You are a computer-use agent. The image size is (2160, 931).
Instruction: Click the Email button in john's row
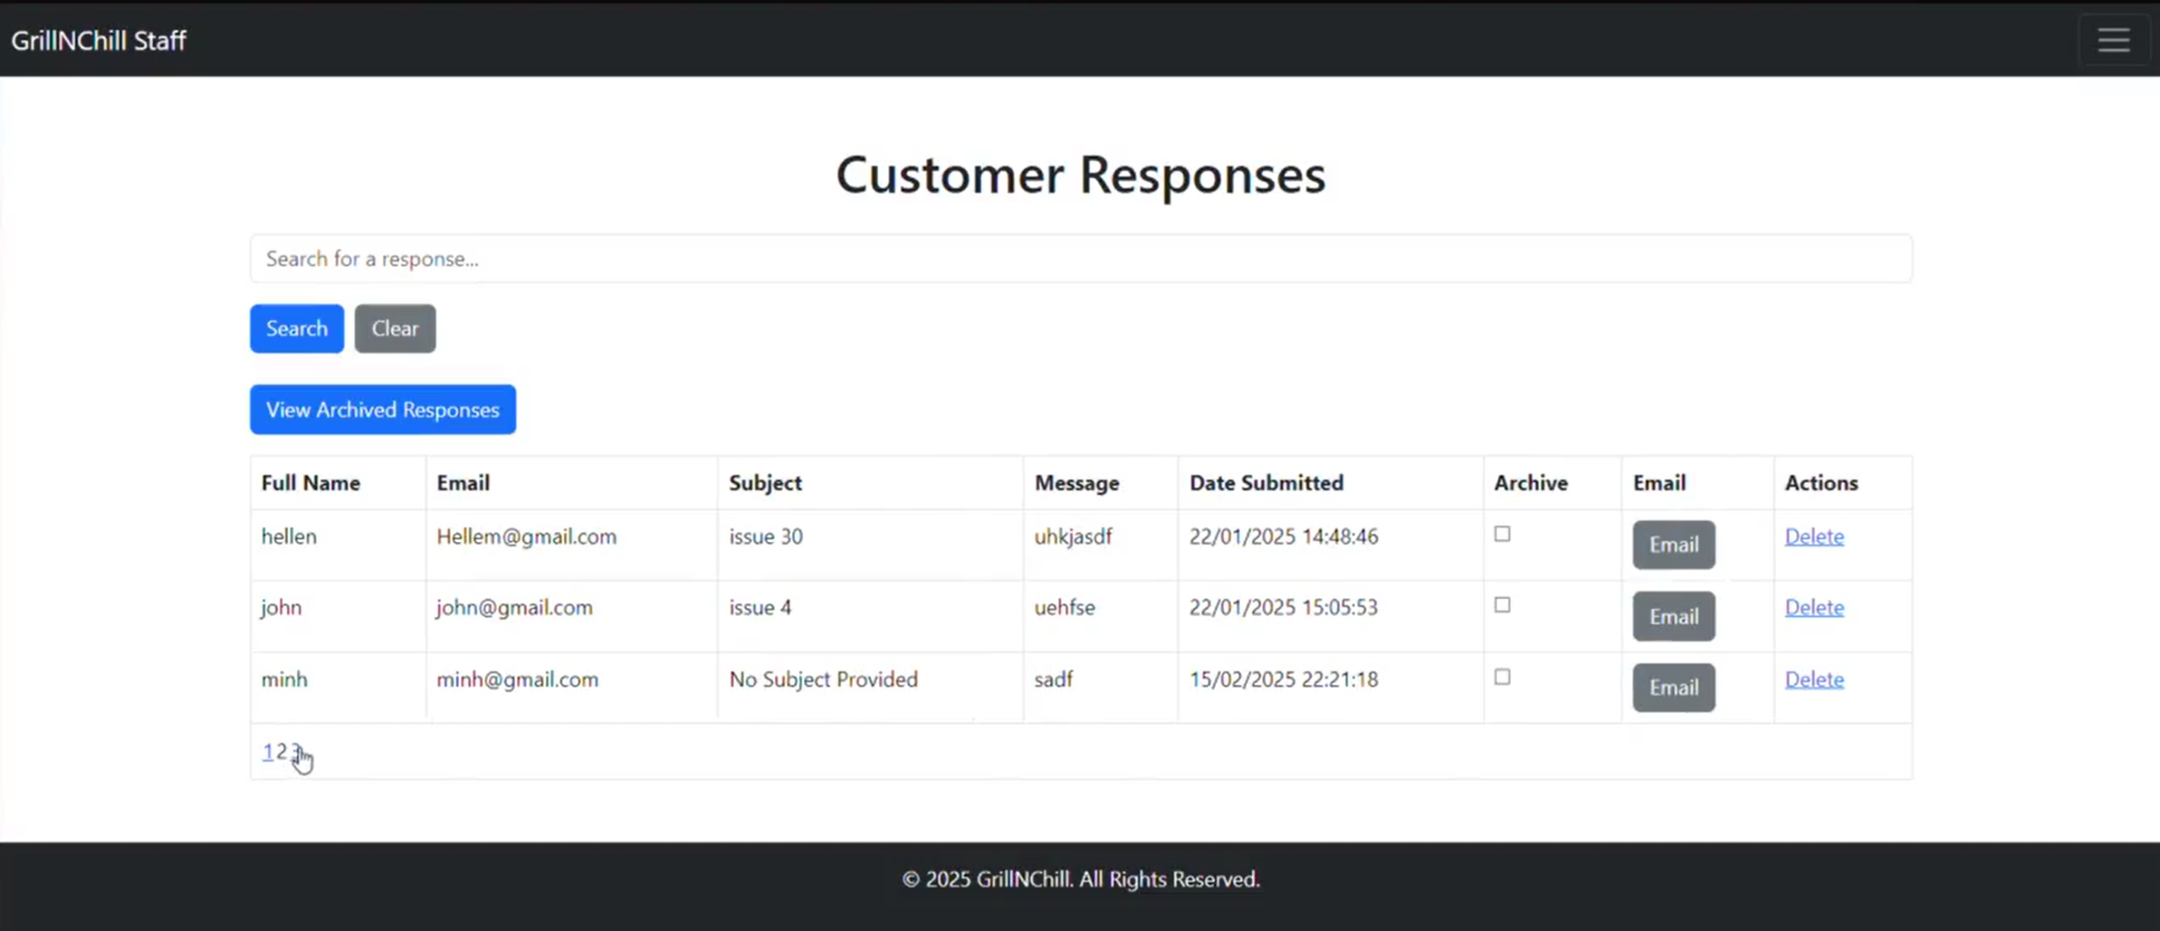1673,616
